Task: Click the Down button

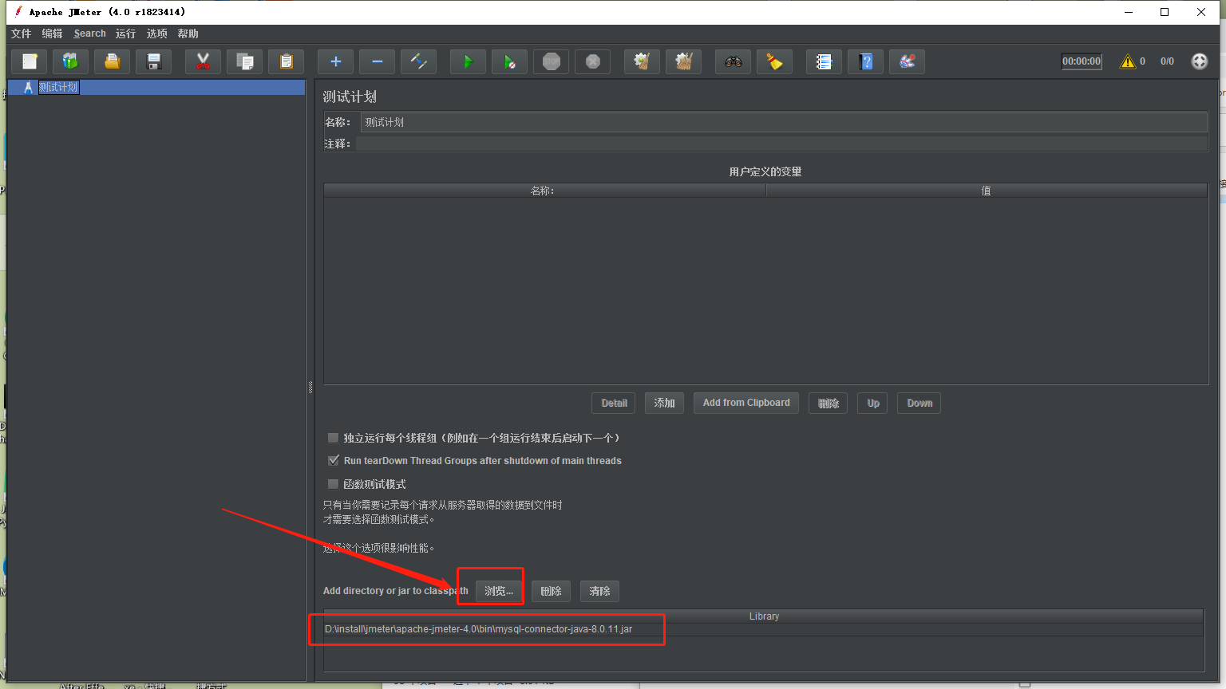Action: coord(919,403)
